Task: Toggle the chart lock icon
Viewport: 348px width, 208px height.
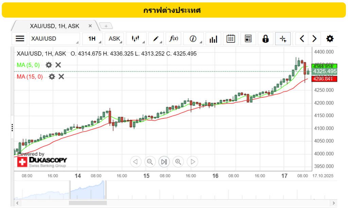Action: [265, 39]
